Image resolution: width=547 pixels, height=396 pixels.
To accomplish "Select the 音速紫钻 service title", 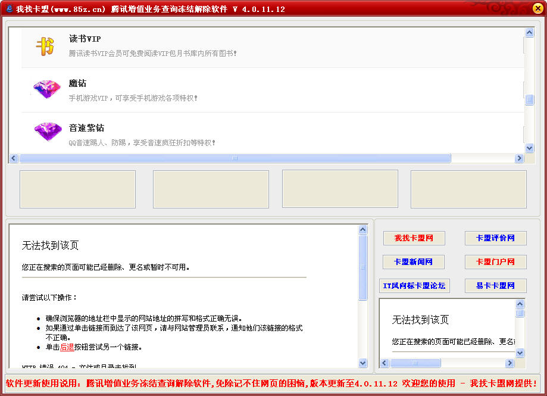I will 86,128.
